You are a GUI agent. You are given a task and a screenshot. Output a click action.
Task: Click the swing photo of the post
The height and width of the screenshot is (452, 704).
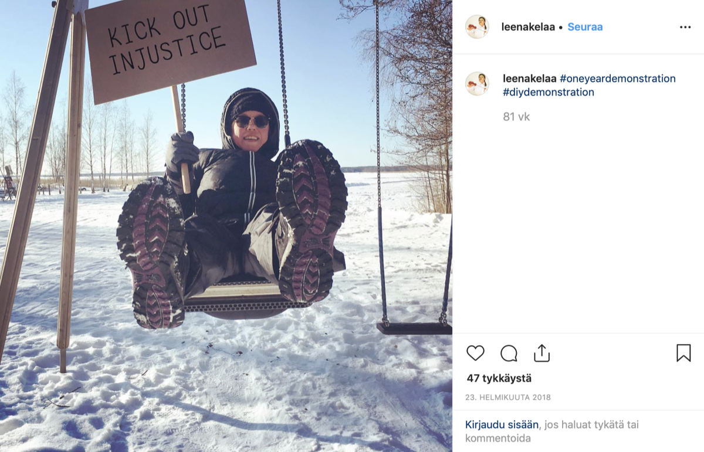(x=226, y=226)
